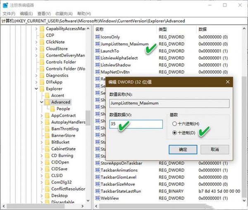Click the value list vertical scrollbar thumb
Screen dimensions: 248x210
point(244,137)
